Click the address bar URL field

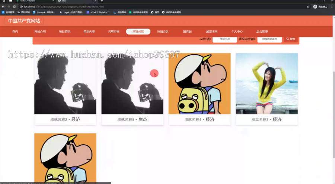tap(162, 7)
